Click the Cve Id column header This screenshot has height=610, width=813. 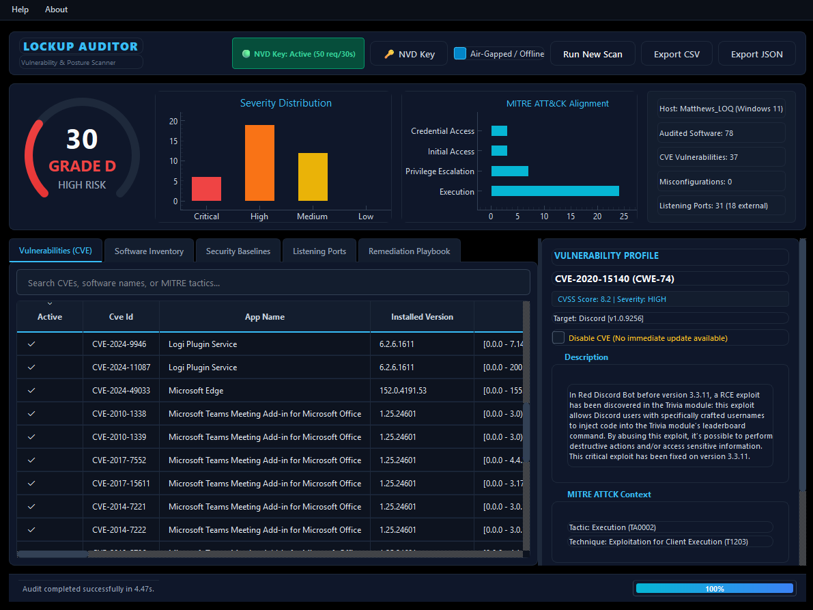click(121, 316)
